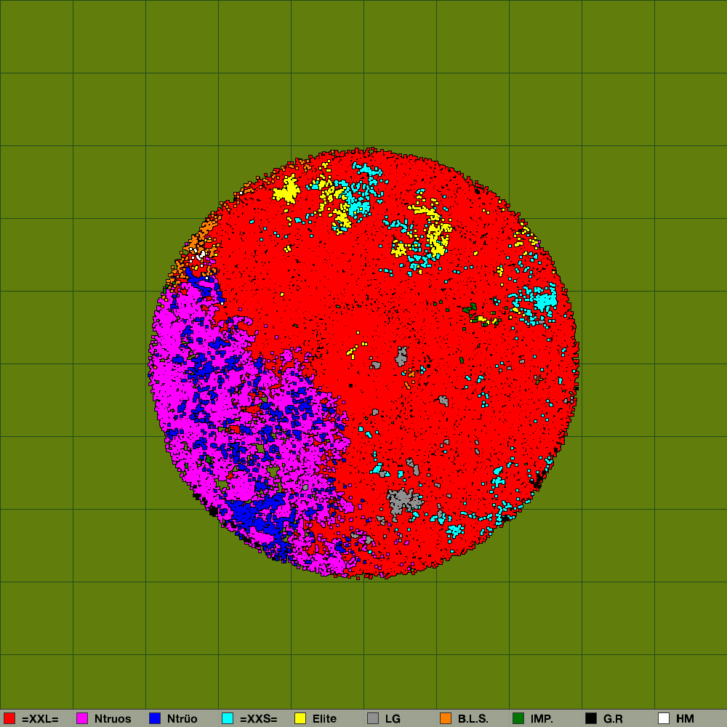Select the B.L.S. legend label
The height and width of the screenshot is (727, 727).
tap(473, 719)
